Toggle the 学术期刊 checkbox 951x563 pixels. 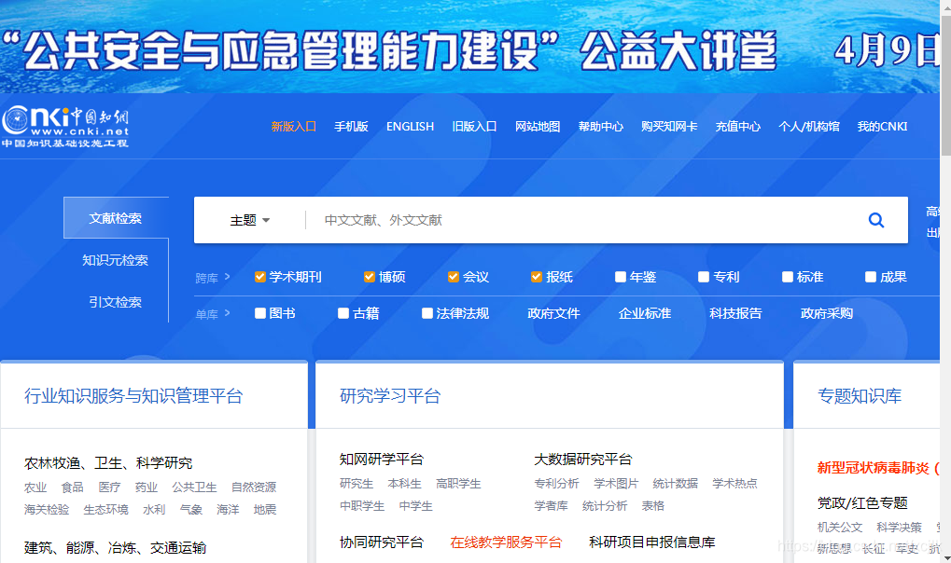point(260,277)
